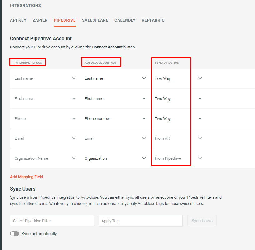Click the Autoklose Organization field text

96,158
